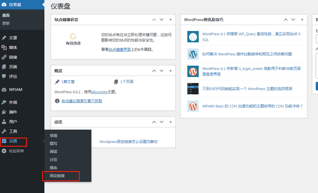Image resolution: width=318 pixels, height=193 pixels.
Task: Click the plug icon beside 插件
Action: tap(4, 112)
